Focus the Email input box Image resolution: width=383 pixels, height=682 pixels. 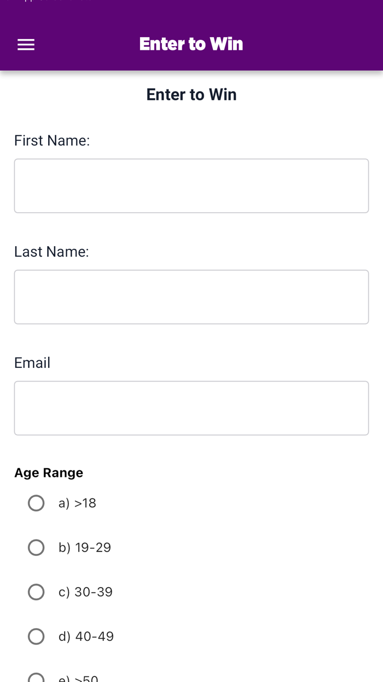click(x=191, y=408)
